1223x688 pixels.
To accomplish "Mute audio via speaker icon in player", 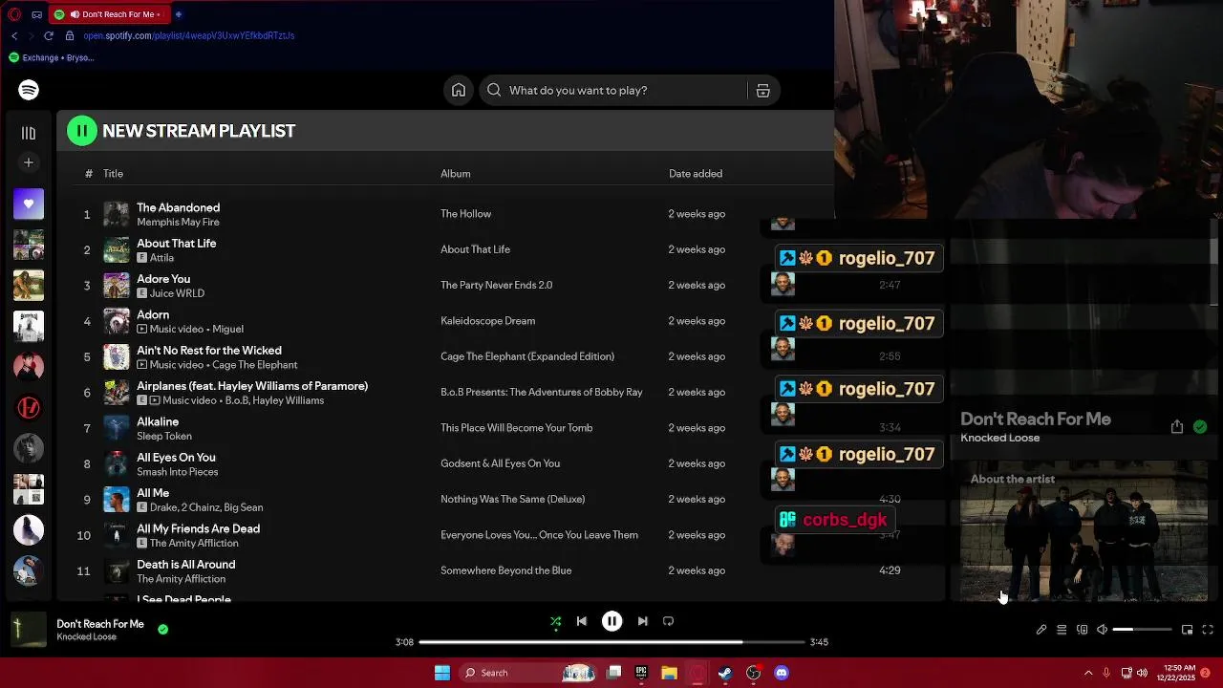I will pos(1102,630).
